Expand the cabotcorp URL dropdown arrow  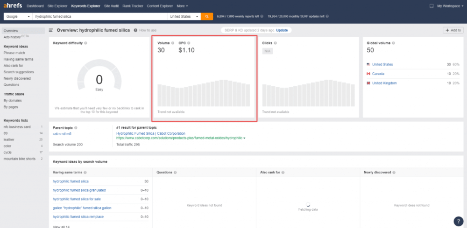click(x=244, y=138)
